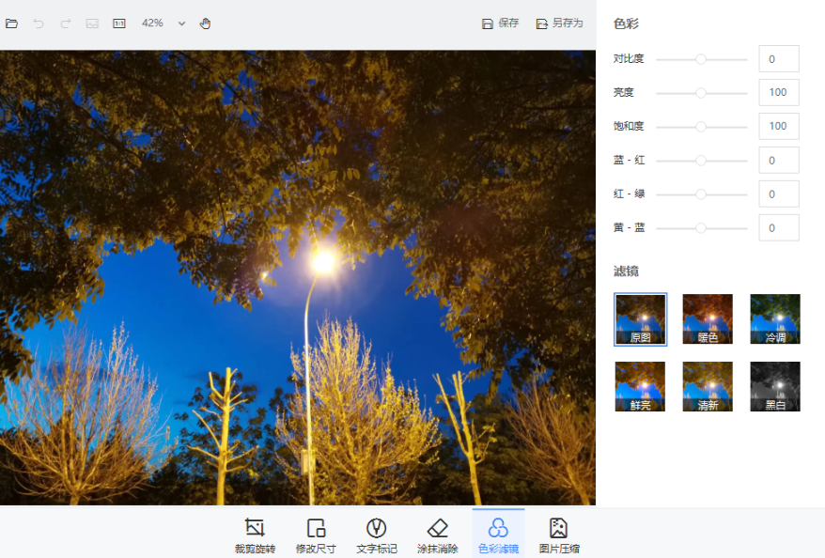This screenshot has height=558, width=825.
Task: Click the street lamp photo on the canvas
Action: (x=298, y=278)
